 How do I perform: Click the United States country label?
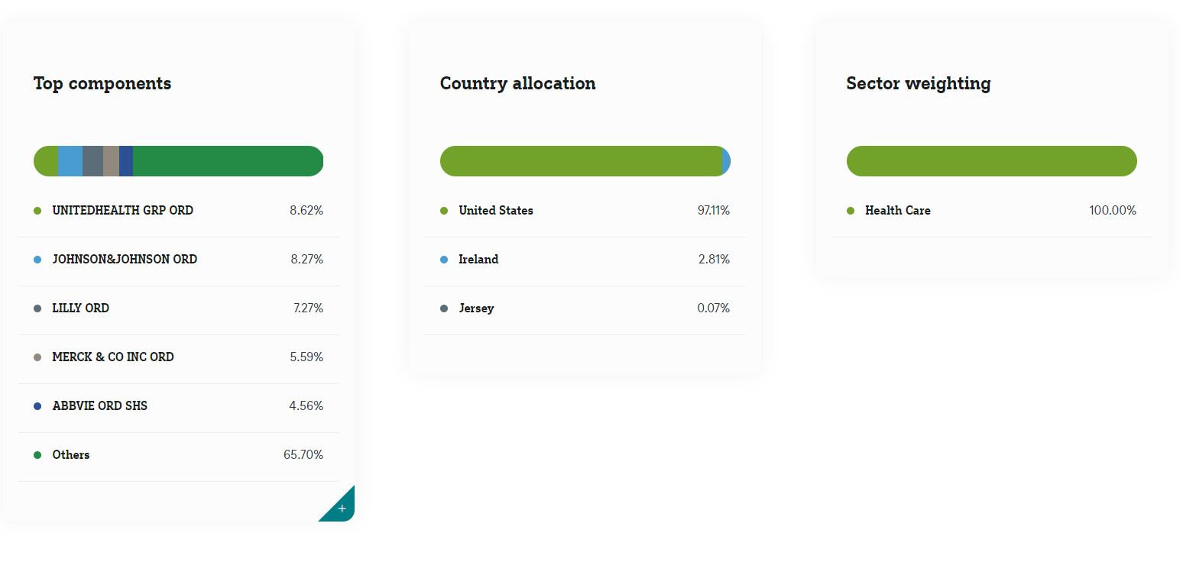coord(495,211)
